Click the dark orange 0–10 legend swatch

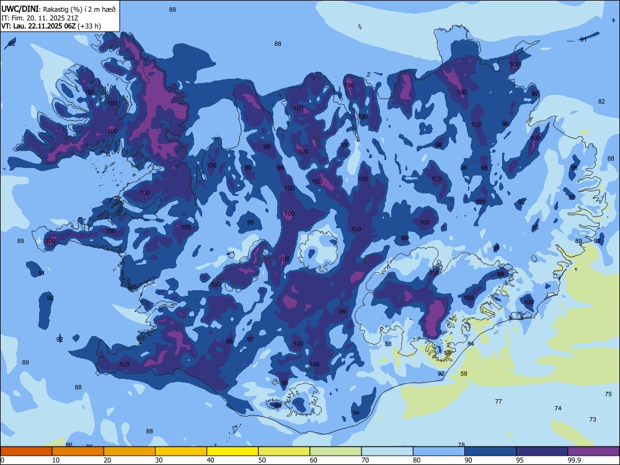coord(26,451)
